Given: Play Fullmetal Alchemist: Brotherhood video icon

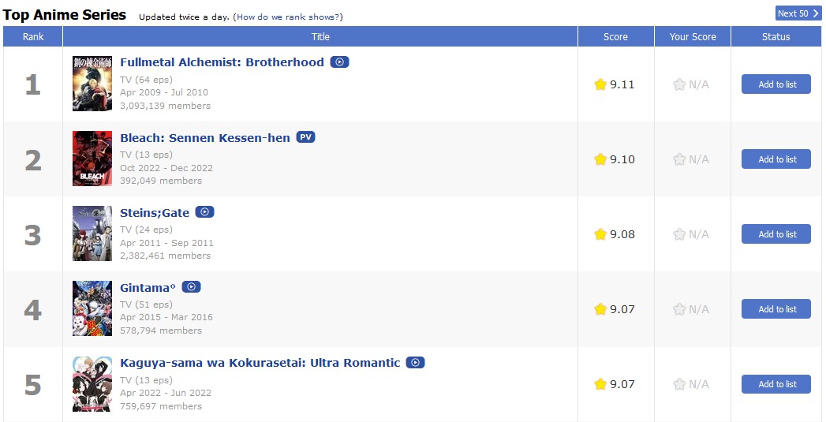Looking at the screenshot, I should [x=339, y=62].
